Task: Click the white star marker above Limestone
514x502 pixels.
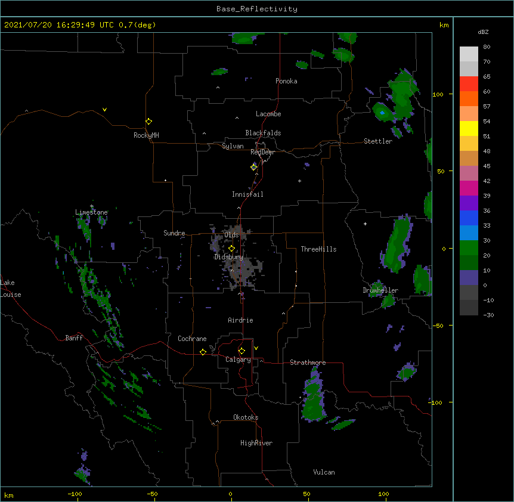Action: click(x=92, y=206)
